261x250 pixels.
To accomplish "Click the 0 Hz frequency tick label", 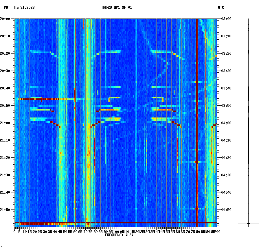I will pyautogui.click(x=14, y=232).
